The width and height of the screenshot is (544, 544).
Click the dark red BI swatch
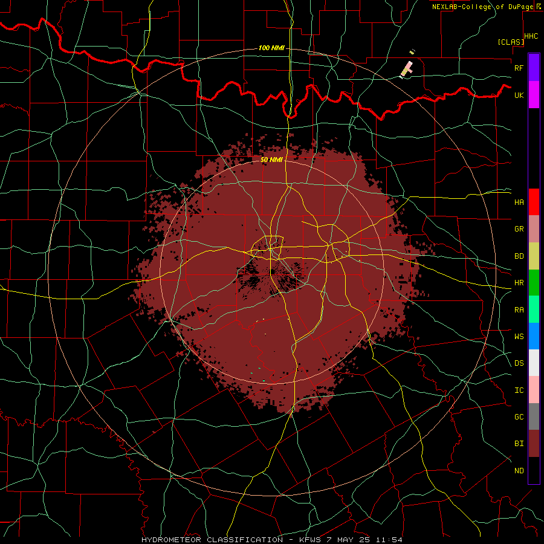[534, 444]
